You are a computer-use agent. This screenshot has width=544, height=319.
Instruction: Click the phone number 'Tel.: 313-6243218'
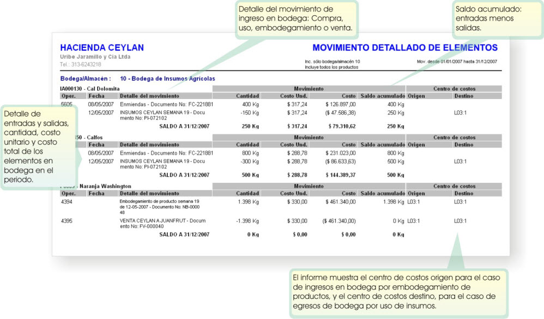tap(81, 64)
